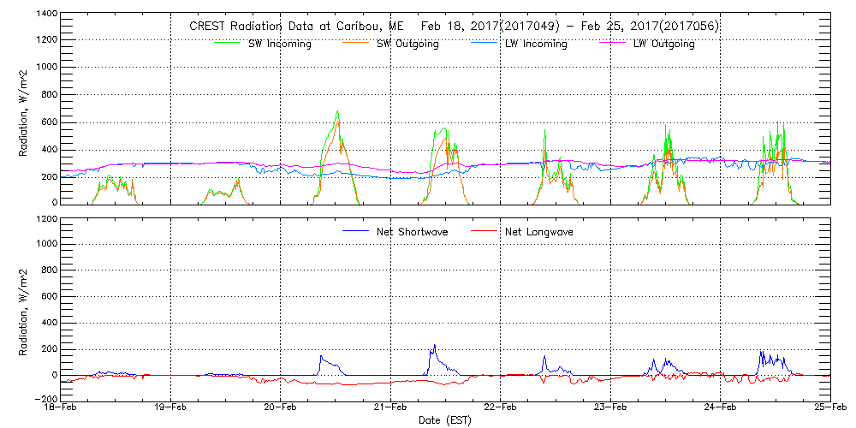This screenshot has width=856, height=428.
Task: Pick the 21-Feb date tick label
Action: [x=390, y=408]
